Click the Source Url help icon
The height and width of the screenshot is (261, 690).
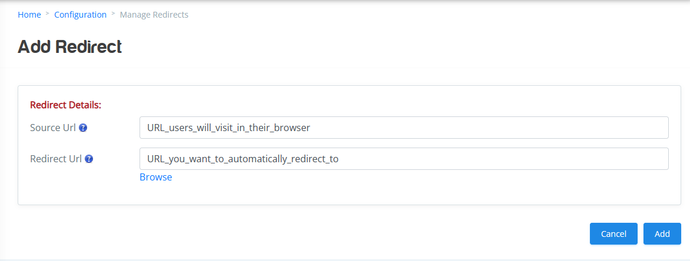coord(83,128)
